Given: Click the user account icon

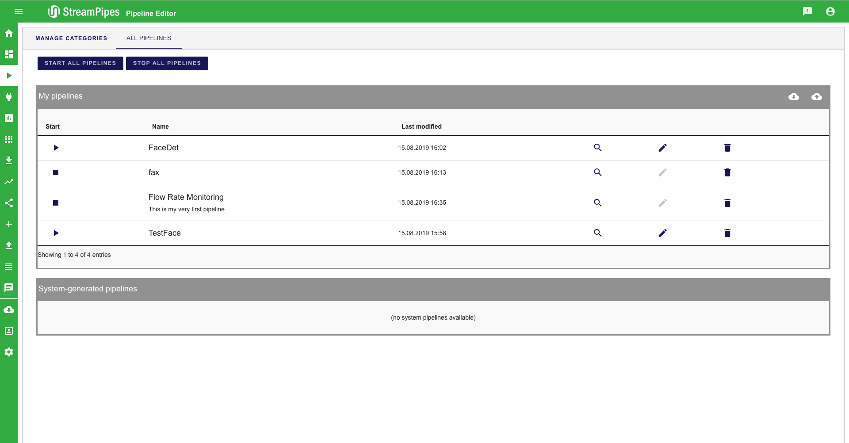Looking at the screenshot, I should pos(830,11).
